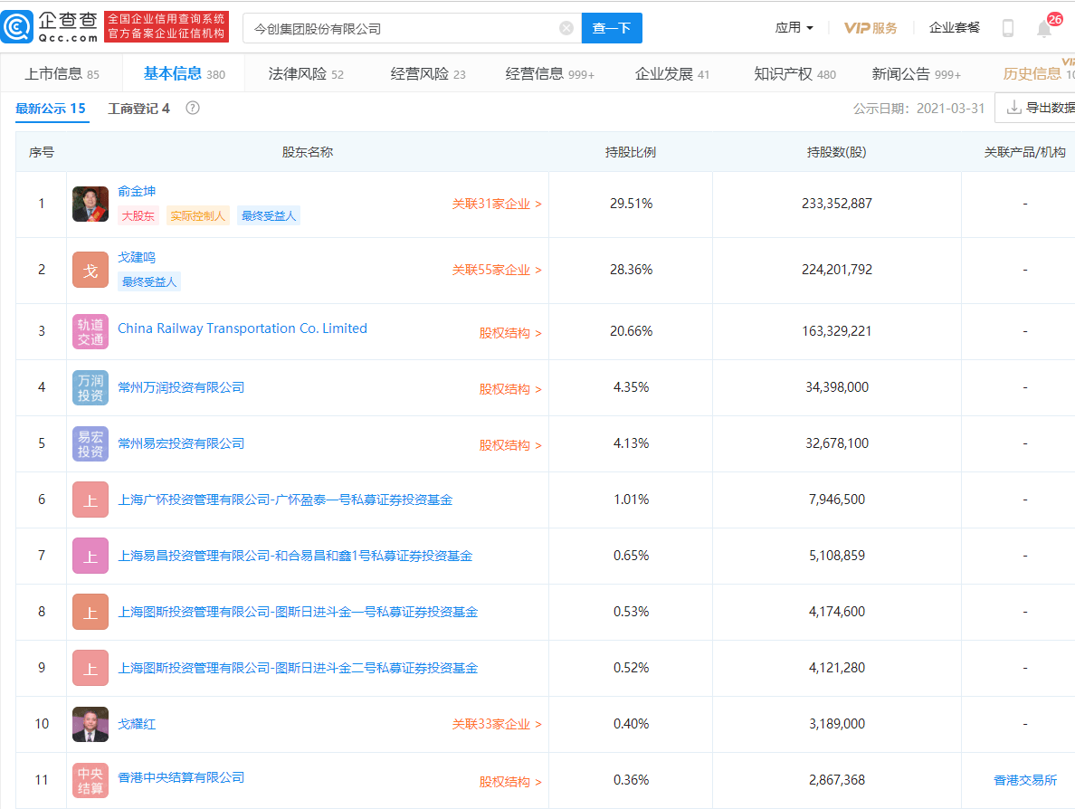Open 企业套餐 link
1075x809 pixels.
pyautogui.click(x=955, y=27)
